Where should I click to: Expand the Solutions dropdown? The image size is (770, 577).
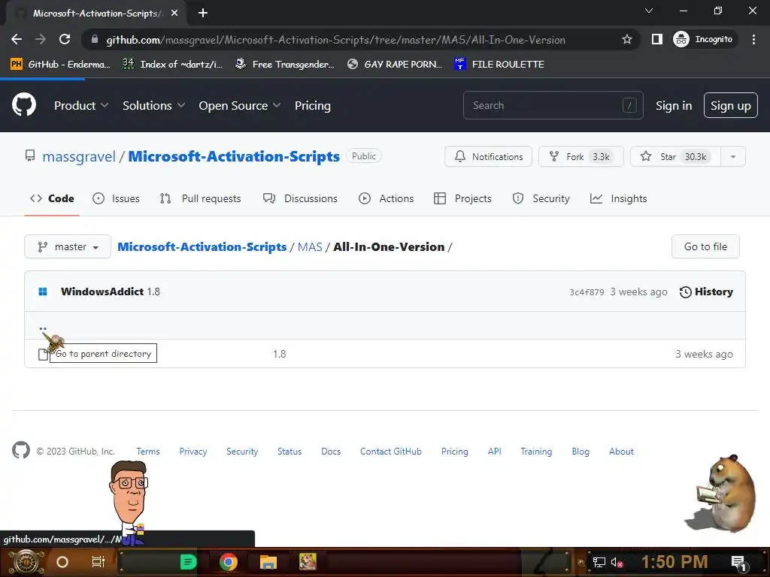153,105
